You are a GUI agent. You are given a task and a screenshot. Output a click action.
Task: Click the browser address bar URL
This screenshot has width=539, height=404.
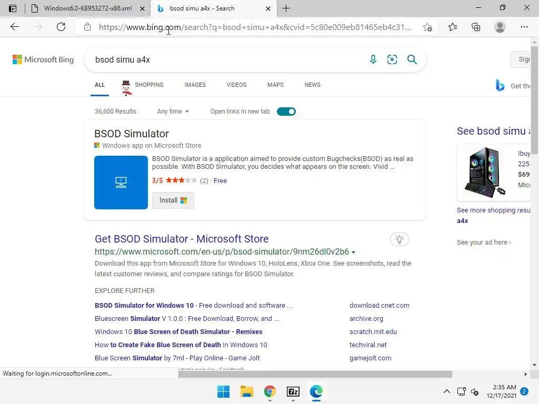click(254, 27)
